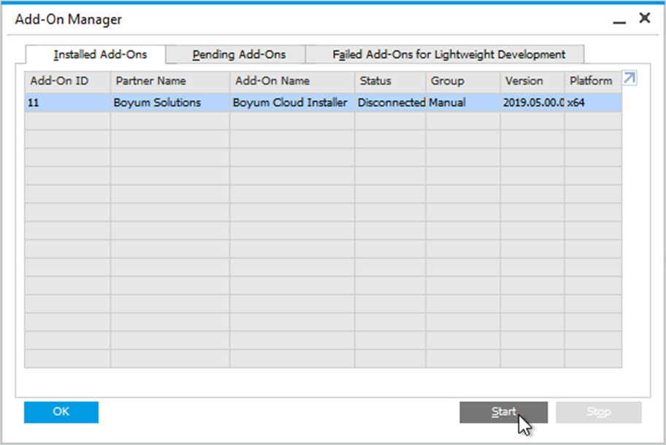Select the cell with Add-On ID 11
This screenshot has height=445, width=666.
point(67,103)
